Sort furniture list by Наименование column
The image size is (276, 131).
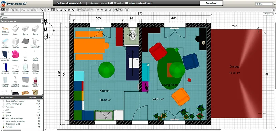point(7,98)
